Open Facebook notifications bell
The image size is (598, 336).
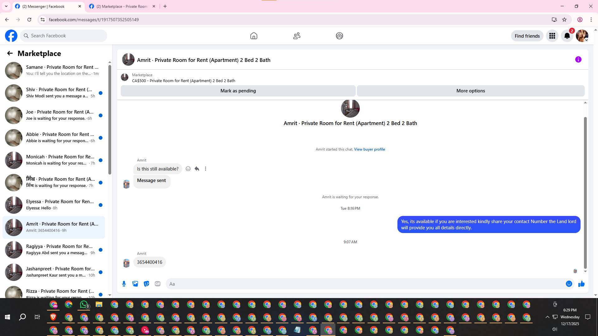pos(567,36)
